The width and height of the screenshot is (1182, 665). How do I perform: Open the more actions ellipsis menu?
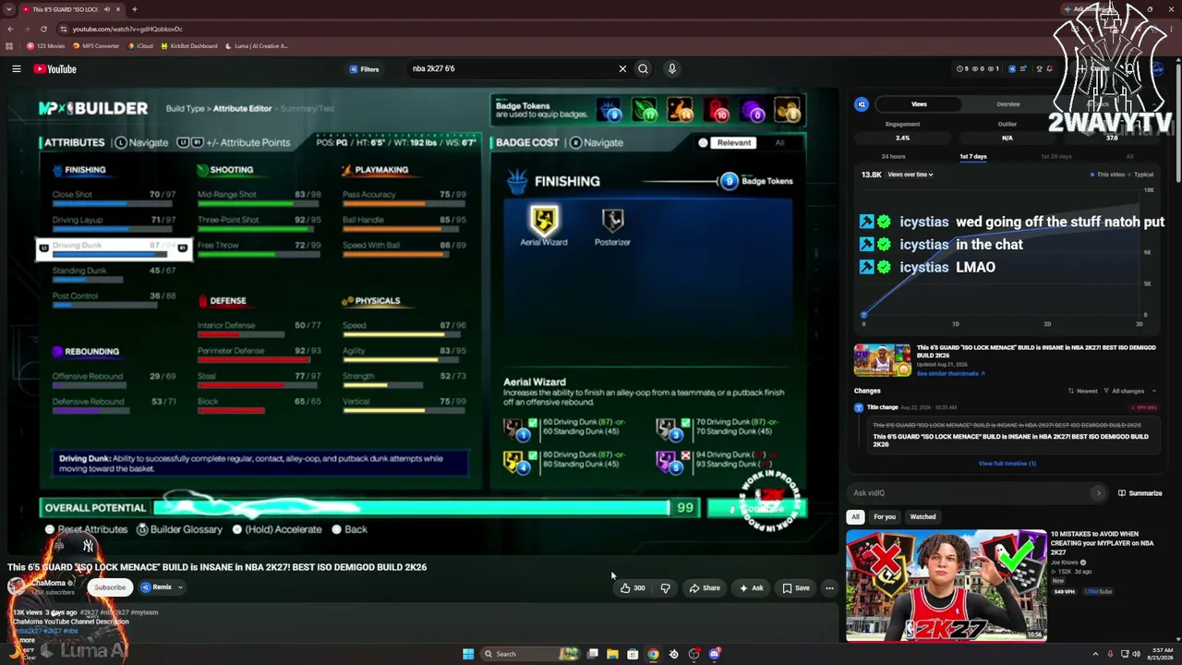tap(829, 587)
